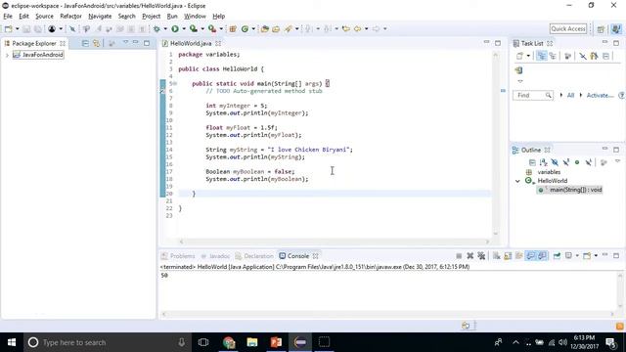Screen dimensions: 626x352
Task: Click the Search flashlight toolbar icon
Action: point(289,28)
